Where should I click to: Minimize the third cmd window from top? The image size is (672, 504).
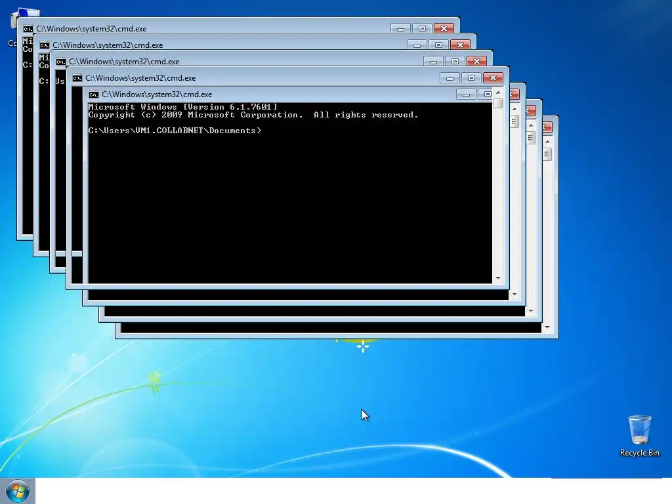click(x=433, y=61)
